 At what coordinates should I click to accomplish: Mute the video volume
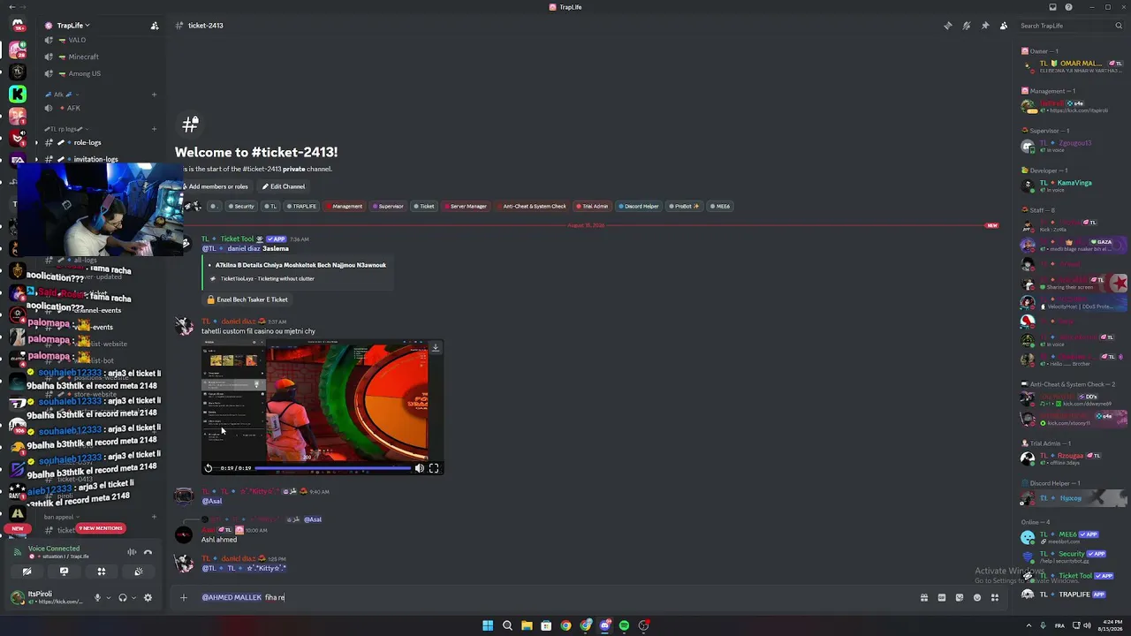[x=420, y=468]
